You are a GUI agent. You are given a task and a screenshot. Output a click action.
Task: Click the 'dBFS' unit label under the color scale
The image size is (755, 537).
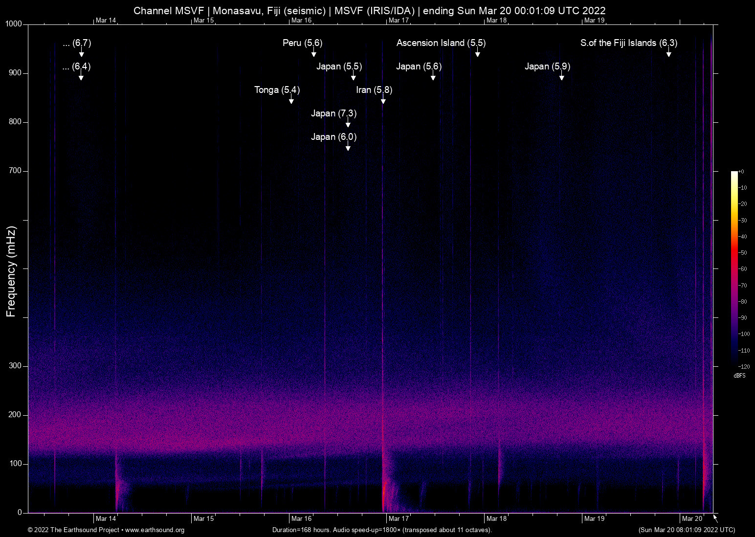(739, 376)
